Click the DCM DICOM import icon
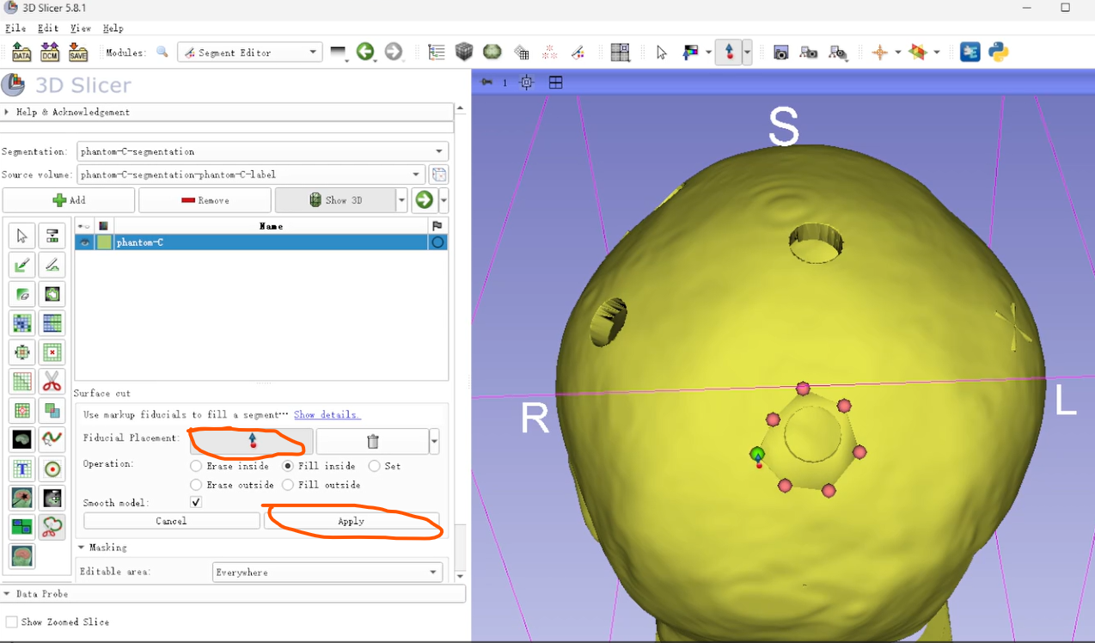The image size is (1095, 643). pyautogui.click(x=50, y=52)
